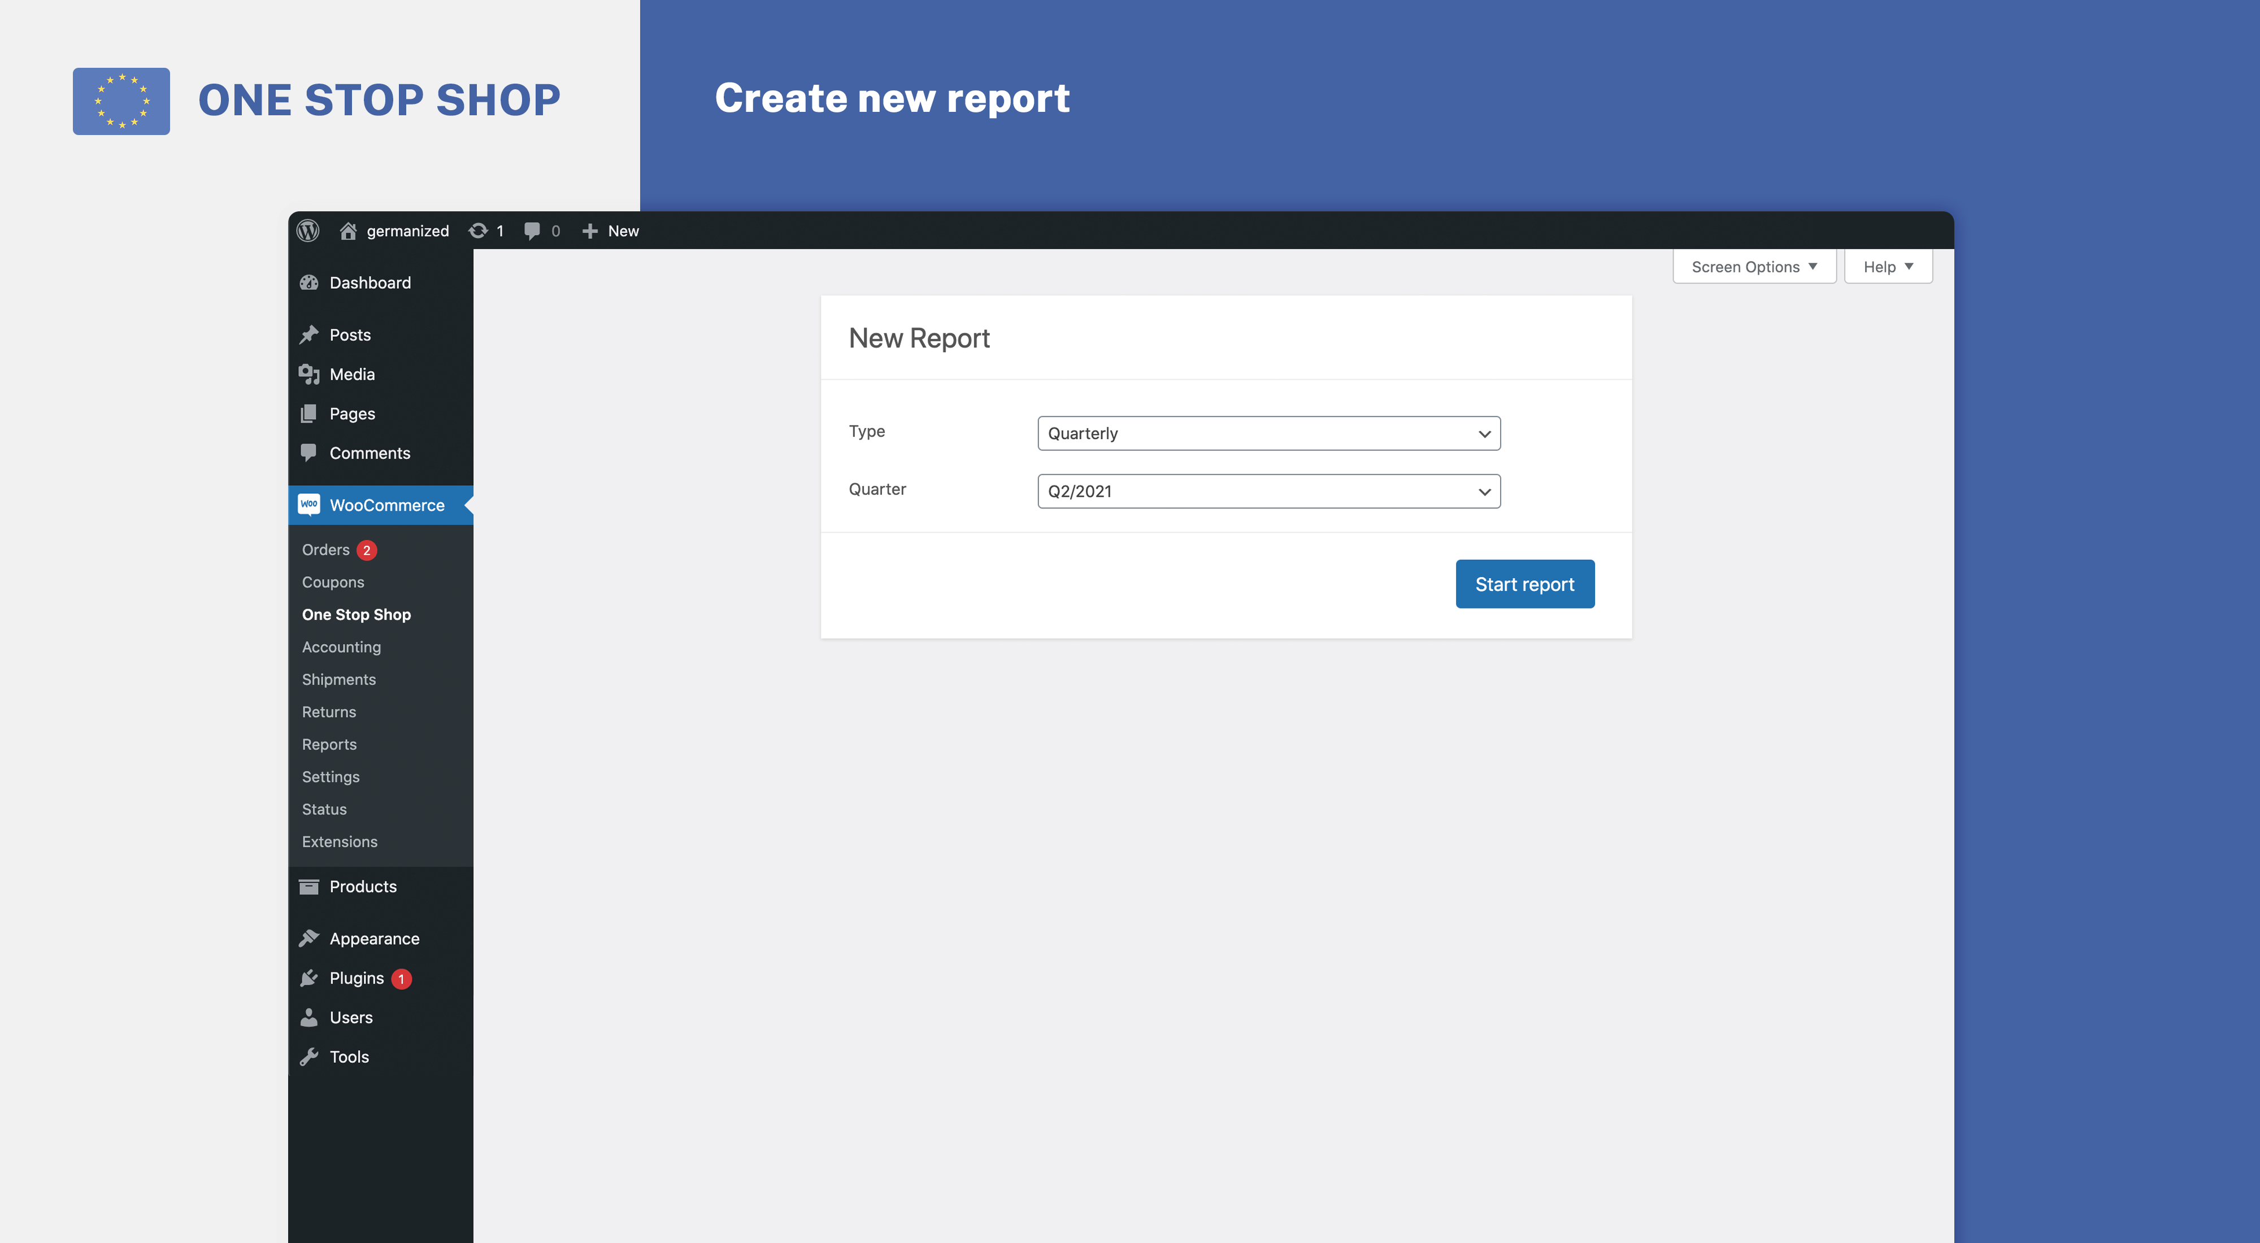Viewport: 2260px width, 1243px height.
Task: Click the Users person icon
Action: [x=309, y=1018]
